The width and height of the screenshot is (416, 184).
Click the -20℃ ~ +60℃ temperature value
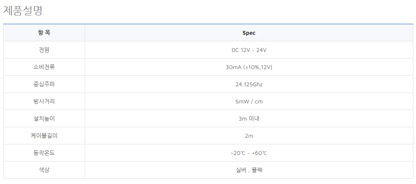point(249,153)
